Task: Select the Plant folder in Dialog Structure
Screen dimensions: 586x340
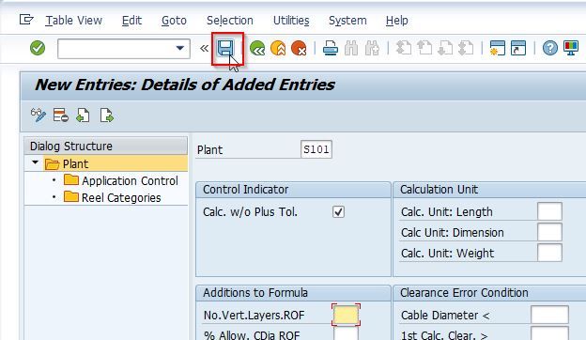Action: coord(67,163)
